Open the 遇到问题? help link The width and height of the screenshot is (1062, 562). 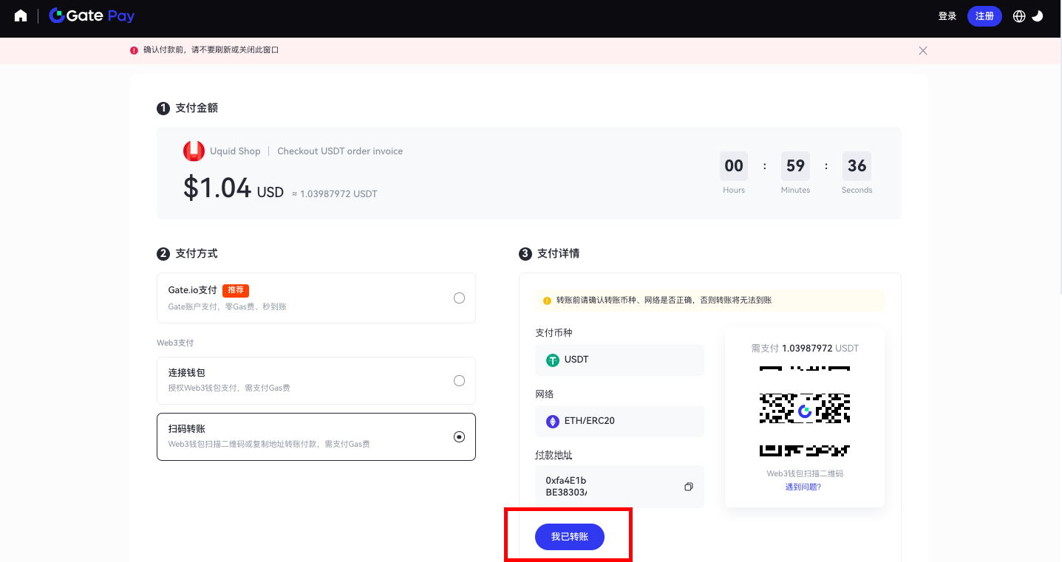click(x=803, y=487)
